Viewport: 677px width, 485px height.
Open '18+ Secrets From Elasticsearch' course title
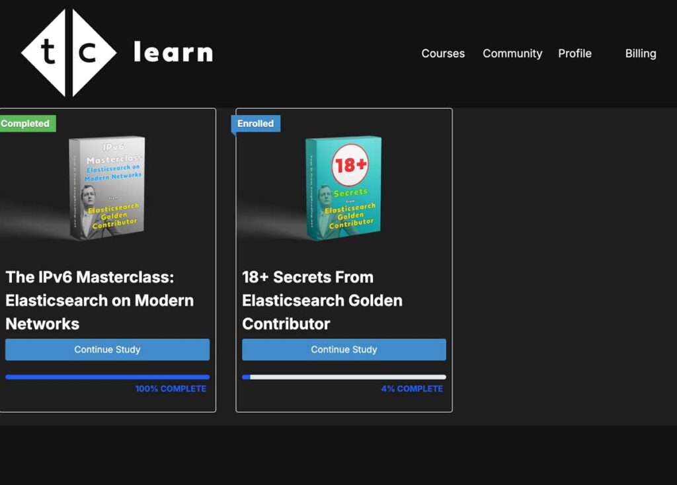coord(322,300)
